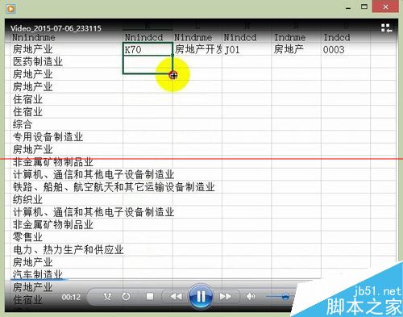Close the media player window
Image resolution: width=403 pixels, height=317 pixels.
pos(385,6)
